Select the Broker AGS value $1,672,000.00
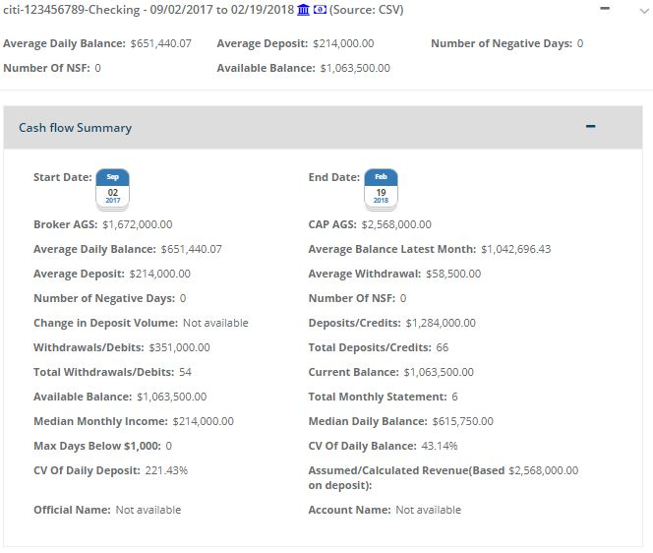This screenshot has width=653, height=553. [x=138, y=224]
